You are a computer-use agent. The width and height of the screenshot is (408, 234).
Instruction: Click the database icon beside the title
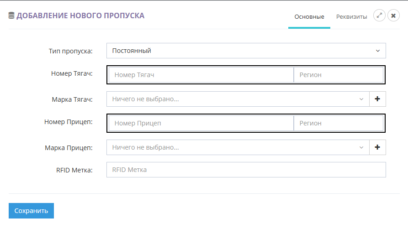pyautogui.click(x=11, y=16)
